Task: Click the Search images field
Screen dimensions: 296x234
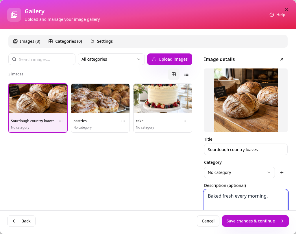Action: pos(42,59)
